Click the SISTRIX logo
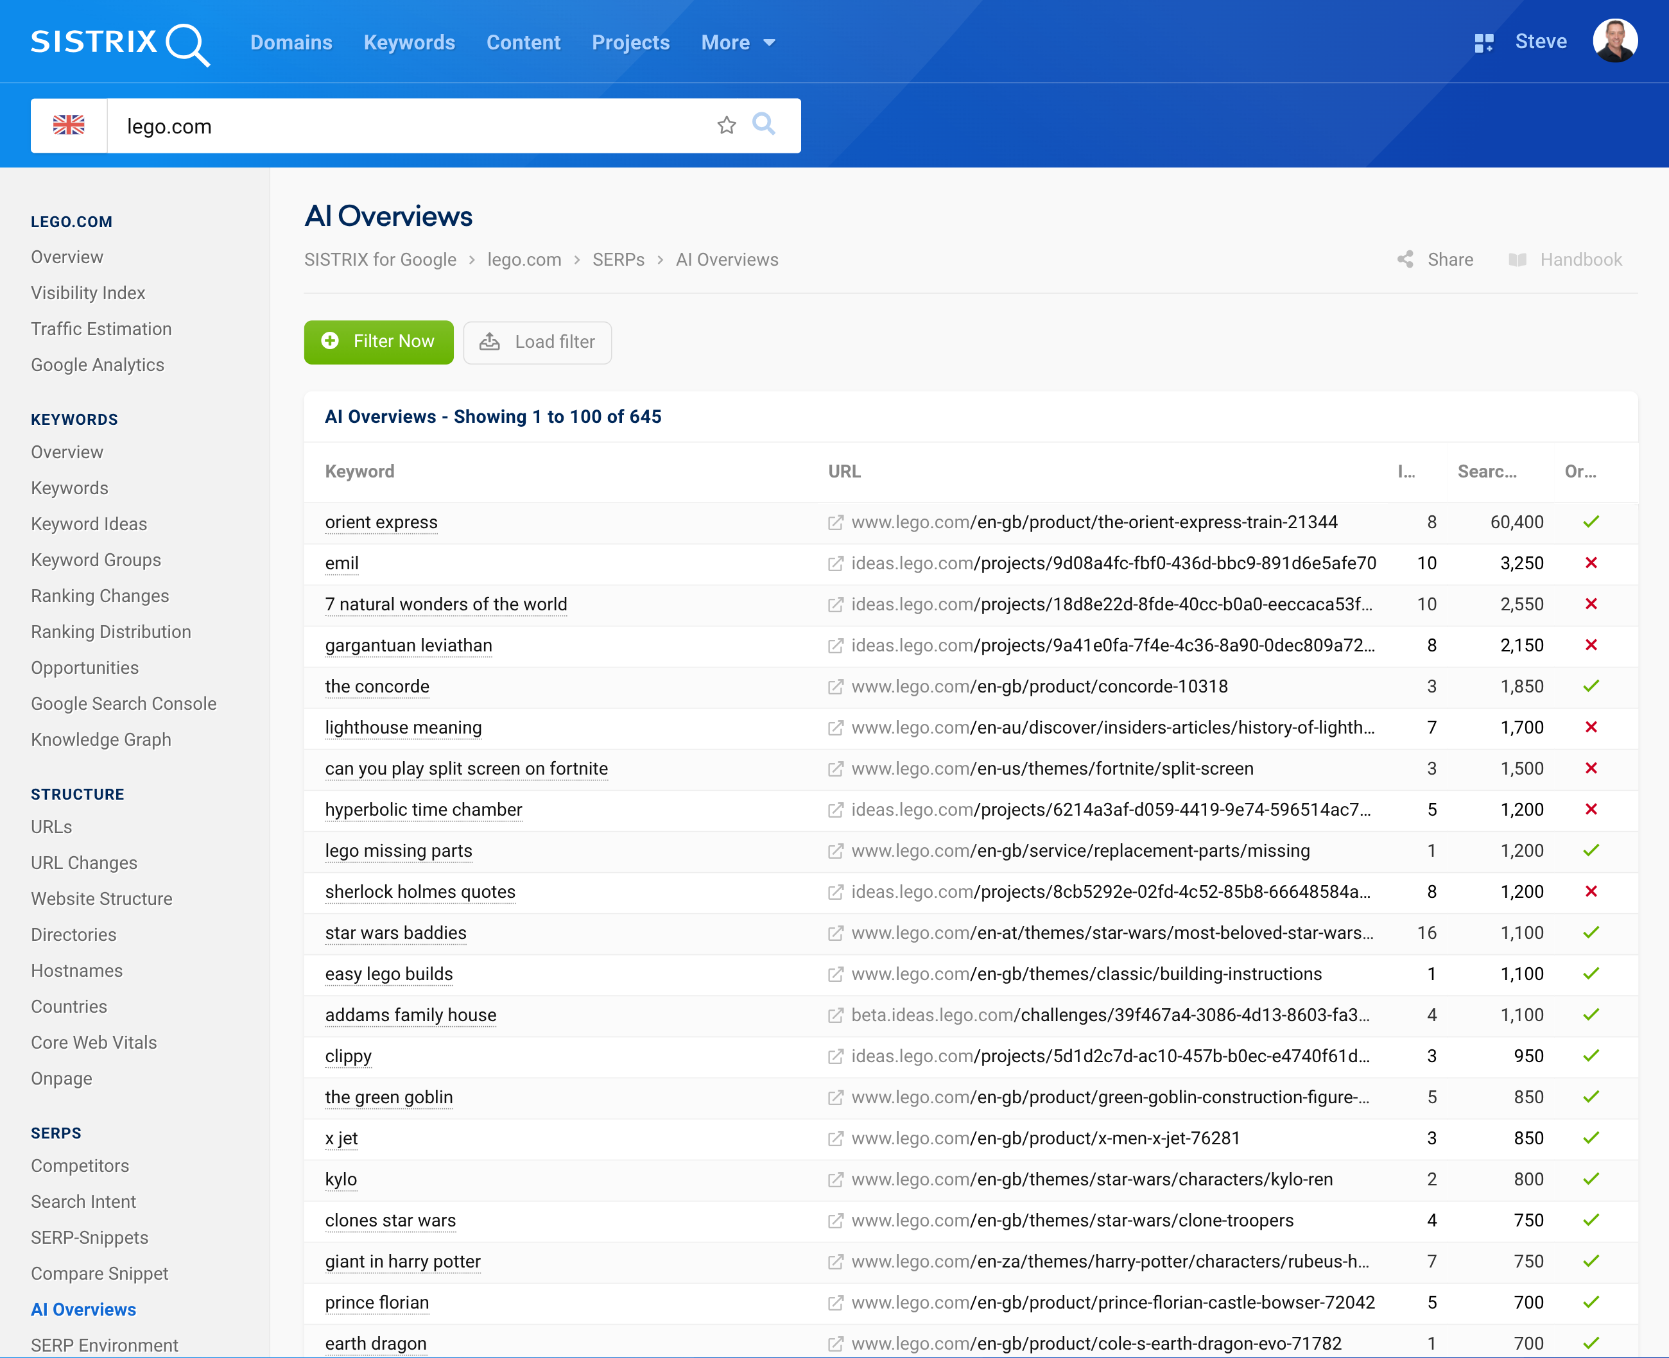 pyautogui.click(x=121, y=43)
